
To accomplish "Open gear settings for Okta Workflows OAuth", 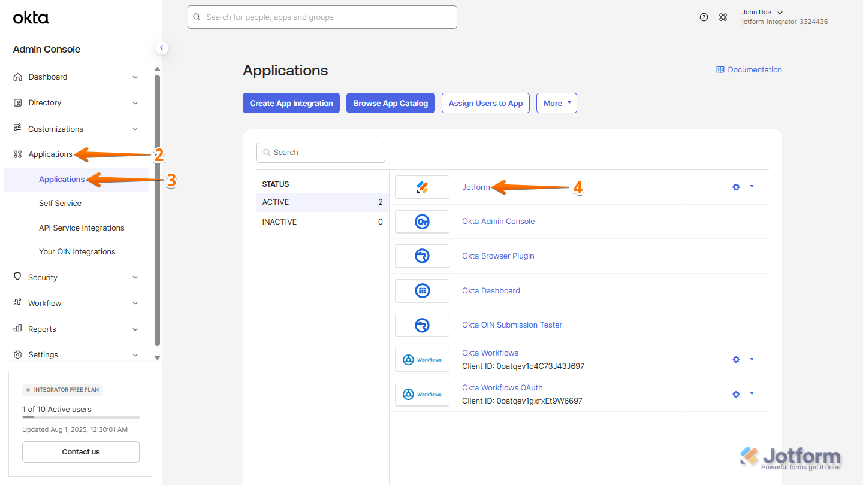I will pyautogui.click(x=736, y=395).
